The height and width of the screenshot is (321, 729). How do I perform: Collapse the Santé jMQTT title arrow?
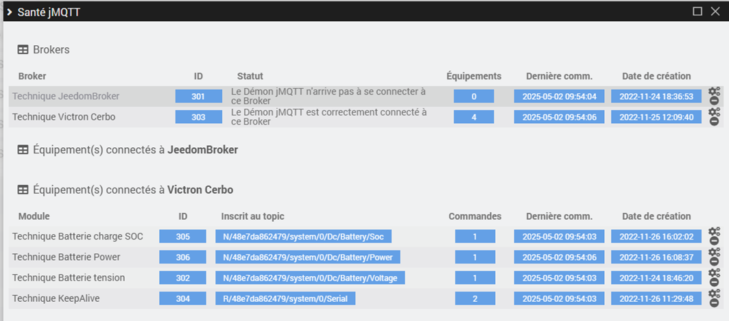[10, 12]
